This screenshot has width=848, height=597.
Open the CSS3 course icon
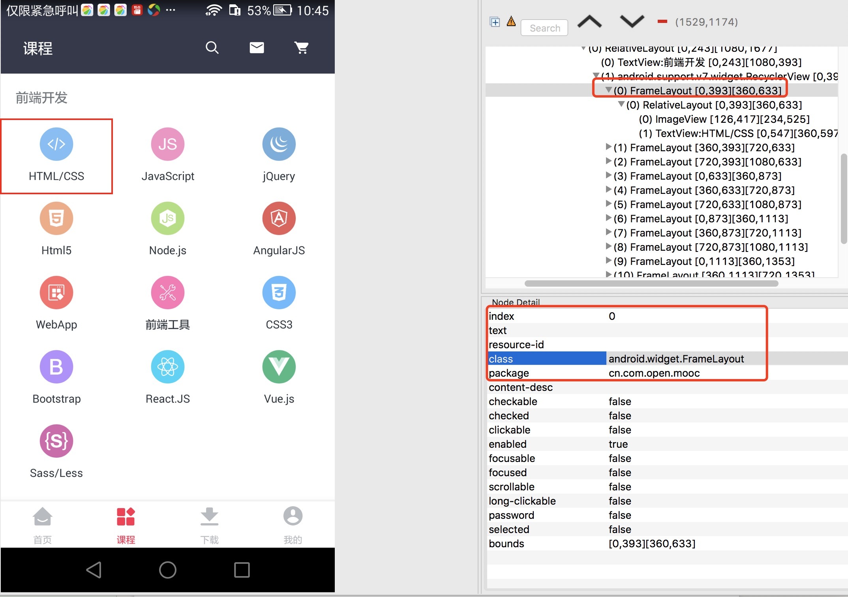[x=279, y=292]
